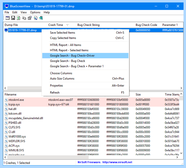Image resolution: width=186 pixels, height=168 pixels.
Task: Choose Copy Selected Items from context menu
Action: pos(85,38)
